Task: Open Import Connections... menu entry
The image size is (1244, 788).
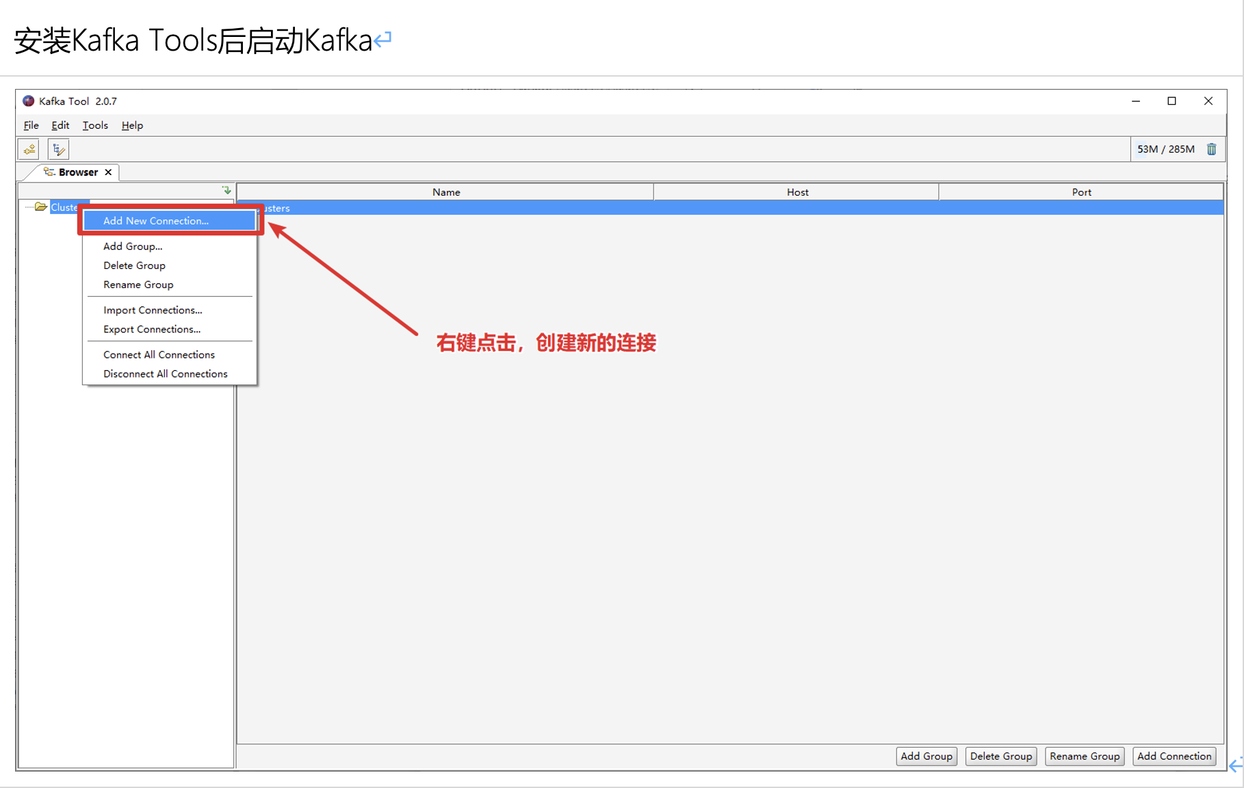Action: tap(153, 310)
